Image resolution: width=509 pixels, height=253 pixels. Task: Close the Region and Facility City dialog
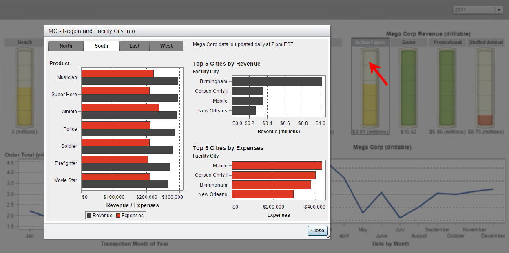click(x=317, y=231)
